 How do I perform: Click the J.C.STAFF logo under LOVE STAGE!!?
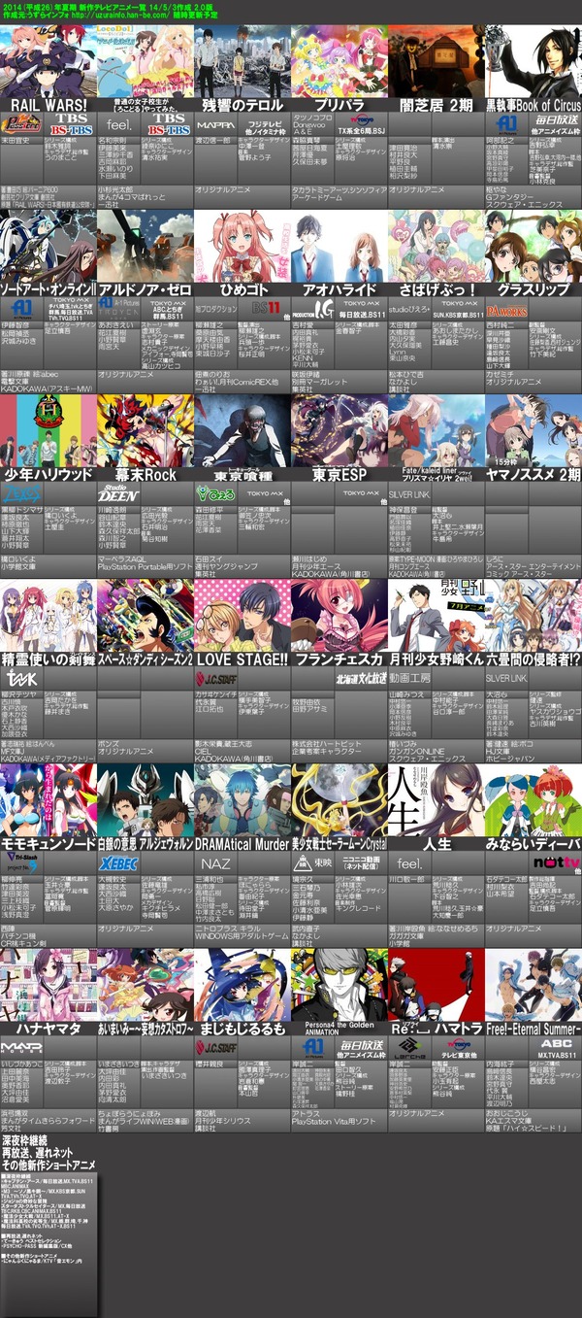click(x=215, y=679)
